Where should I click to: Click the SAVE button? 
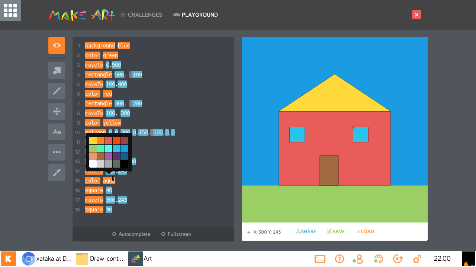[336, 231]
